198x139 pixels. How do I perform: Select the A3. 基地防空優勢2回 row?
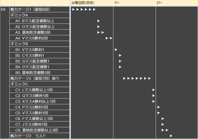click(x=39, y=32)
